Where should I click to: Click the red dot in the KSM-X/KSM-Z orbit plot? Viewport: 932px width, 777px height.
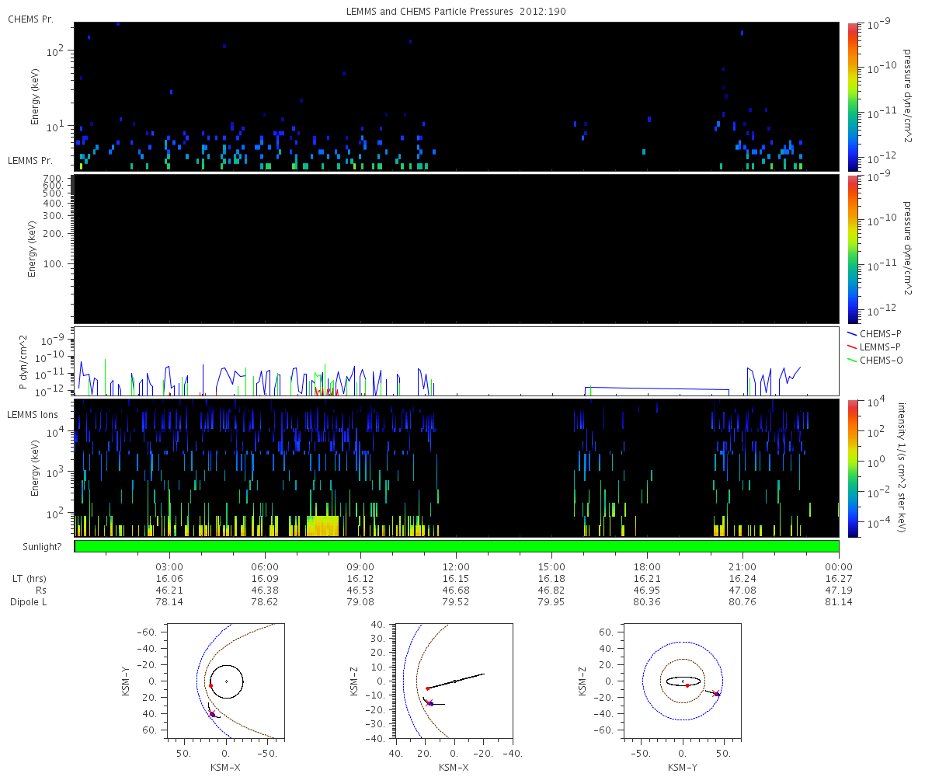427,688
